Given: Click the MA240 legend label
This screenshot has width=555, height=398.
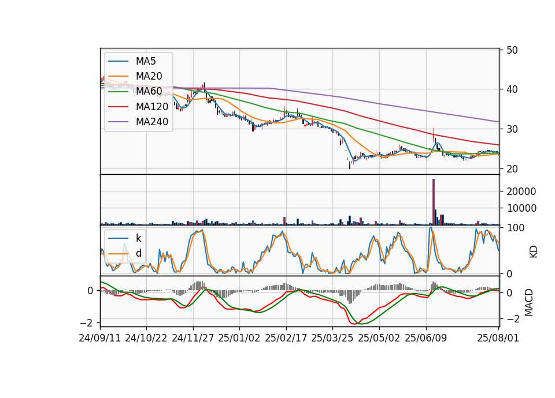Looking at the screenshot, I should click(152, 122).
